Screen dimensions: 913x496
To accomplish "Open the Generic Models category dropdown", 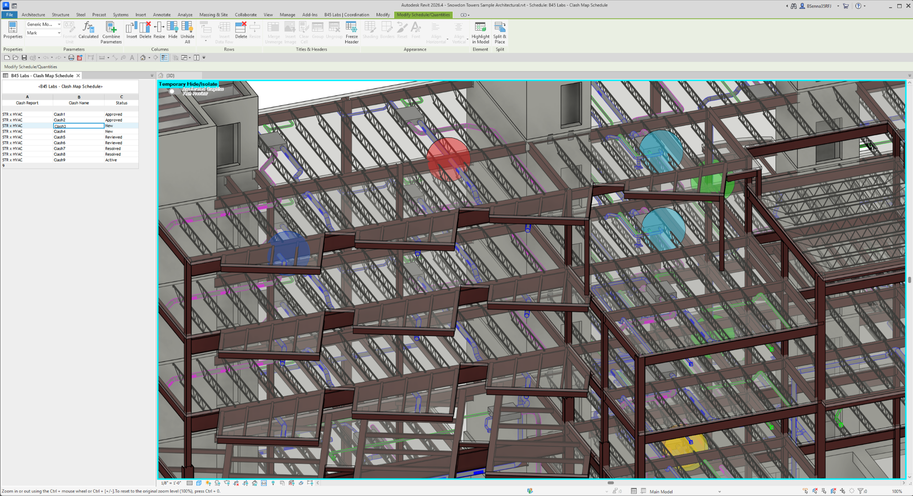I will 44,24.
